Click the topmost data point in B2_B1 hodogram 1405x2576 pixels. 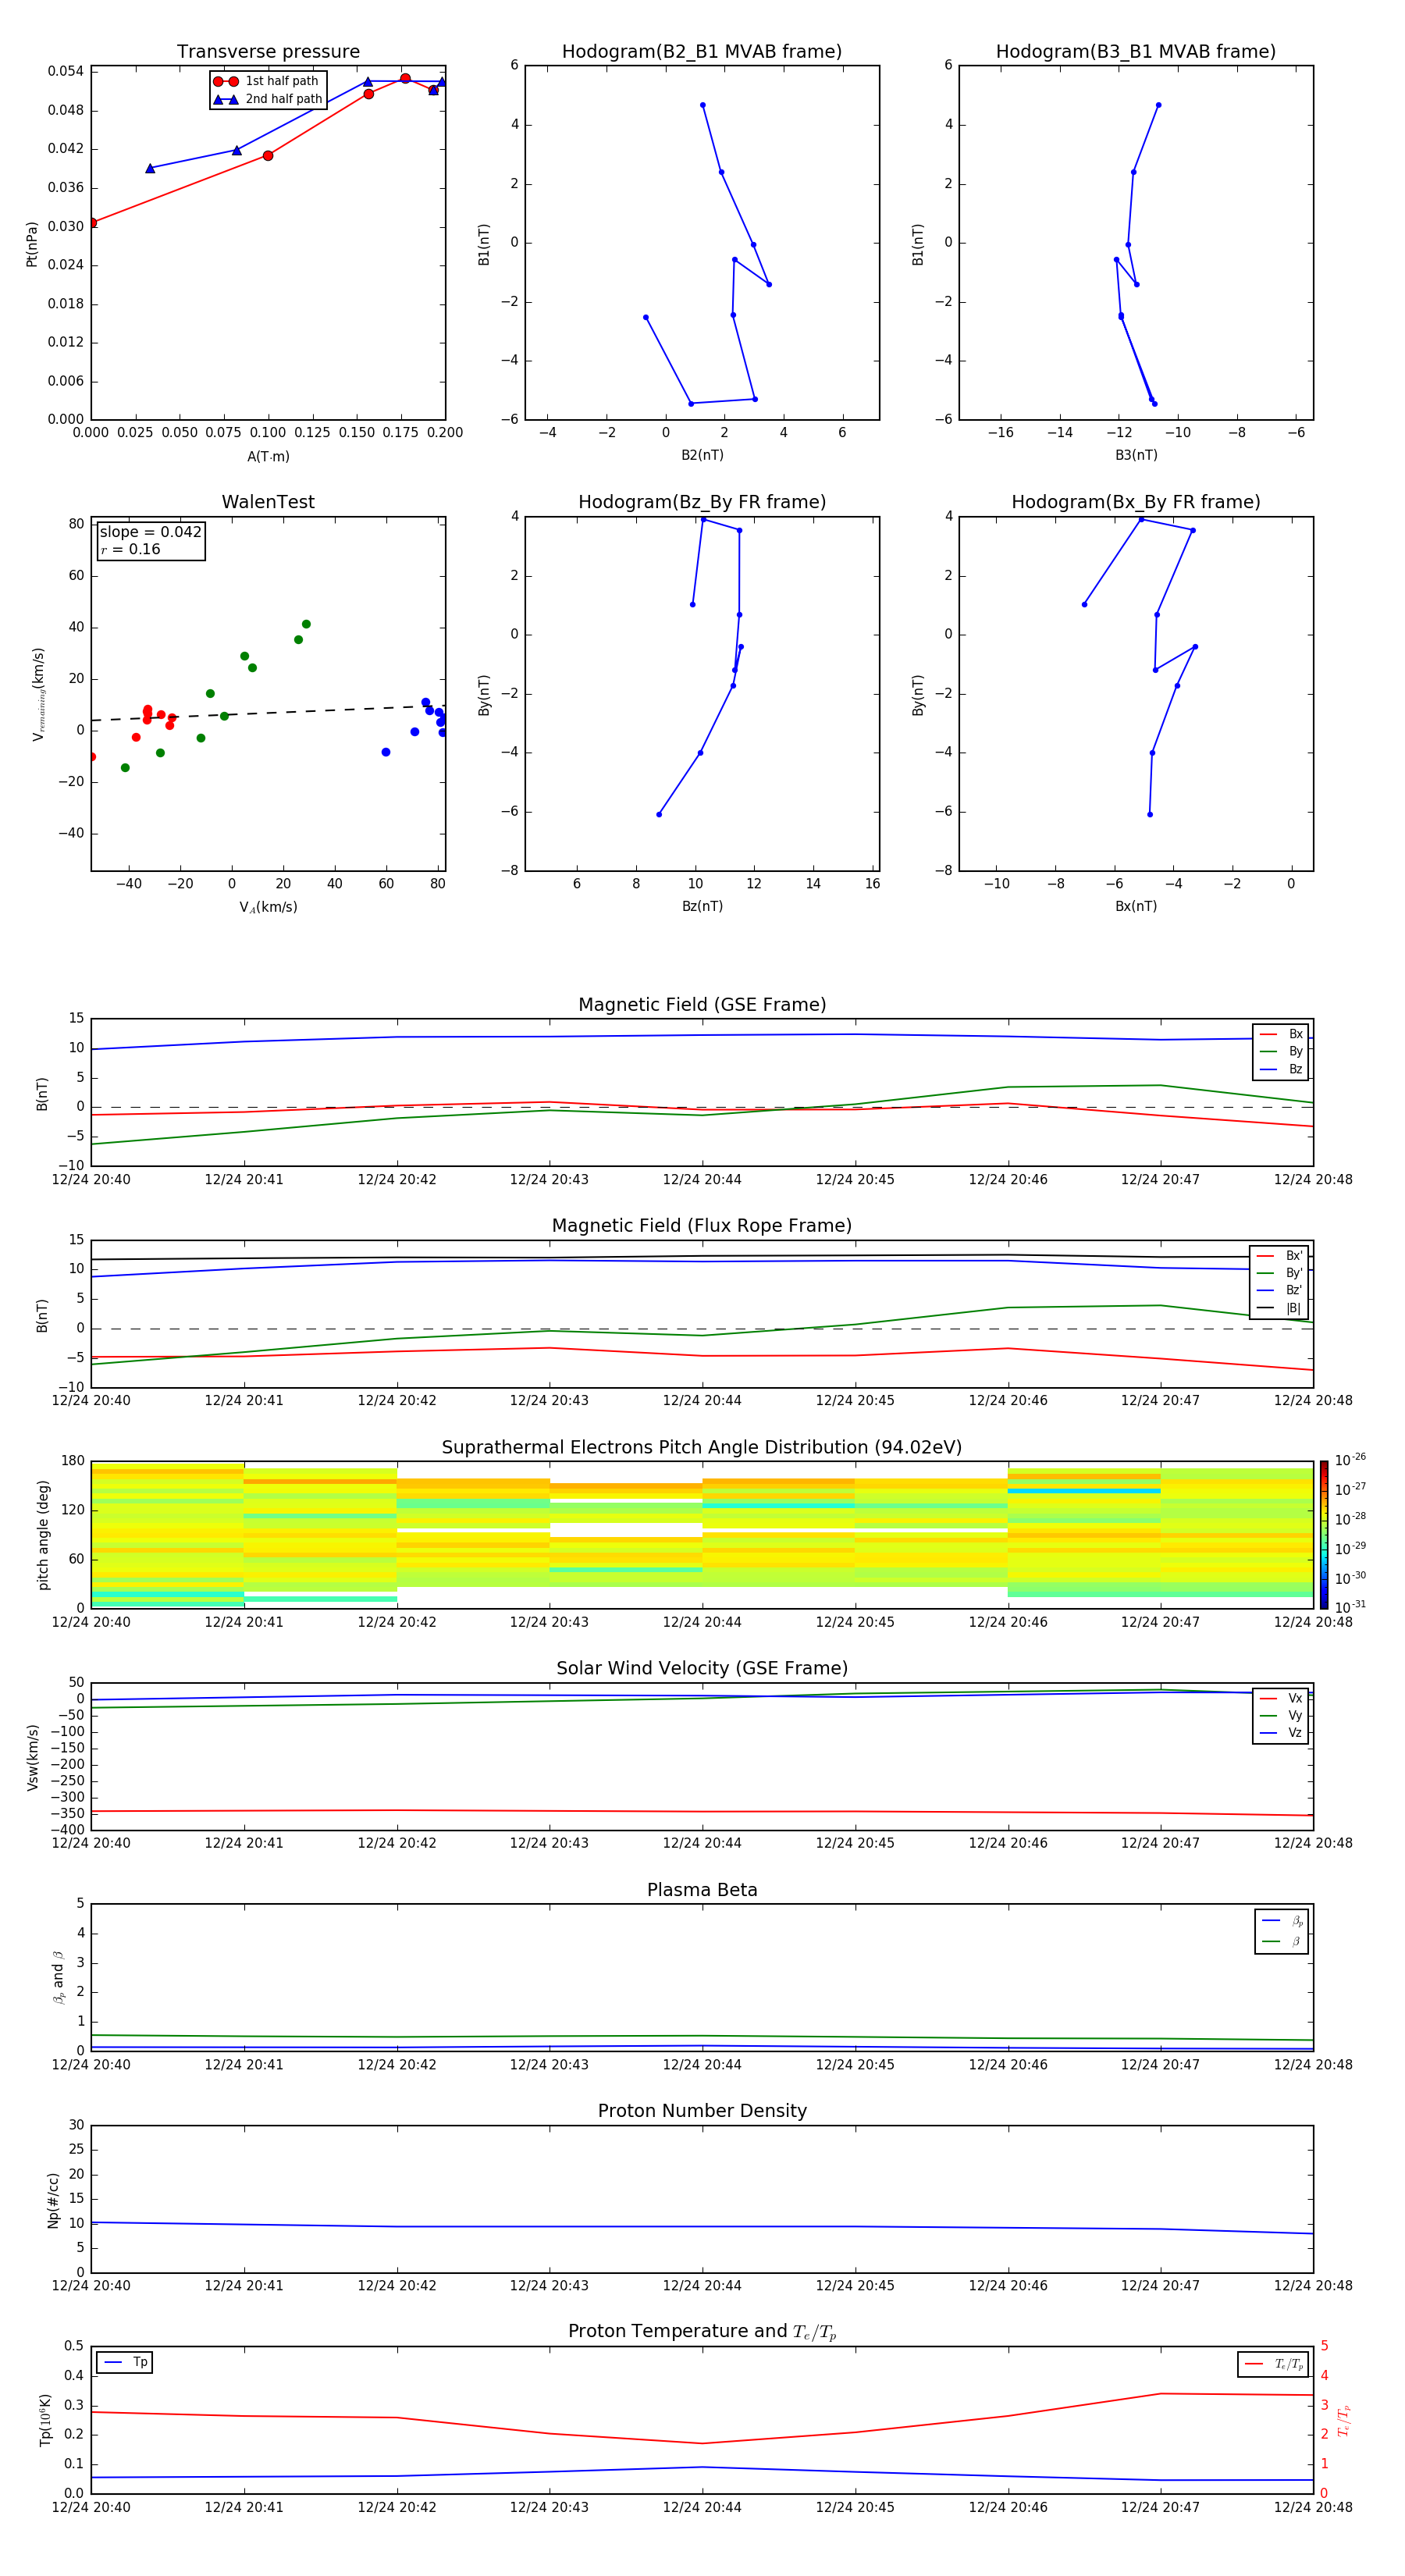tap(703, 105)
